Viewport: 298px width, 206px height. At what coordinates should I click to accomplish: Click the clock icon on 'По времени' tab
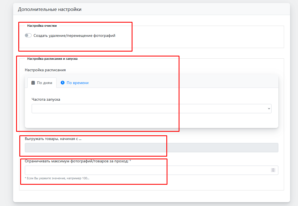tap(63, 83)
